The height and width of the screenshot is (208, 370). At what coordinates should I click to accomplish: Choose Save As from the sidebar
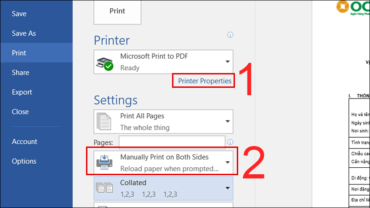click(24, 33)
